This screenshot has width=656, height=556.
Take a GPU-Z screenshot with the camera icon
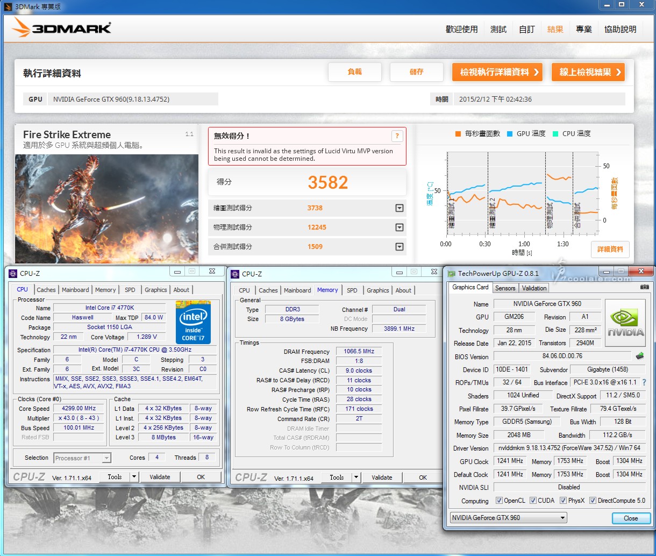click(645, 287)
